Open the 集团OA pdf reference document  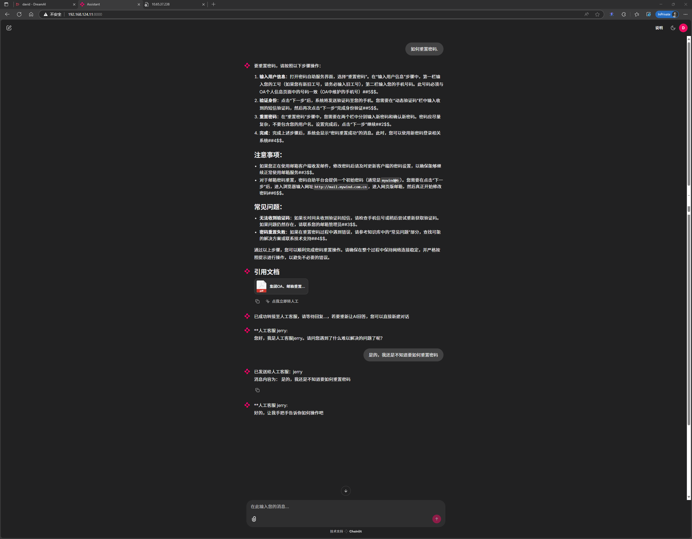pyautogui.click(x=281, y=286)
